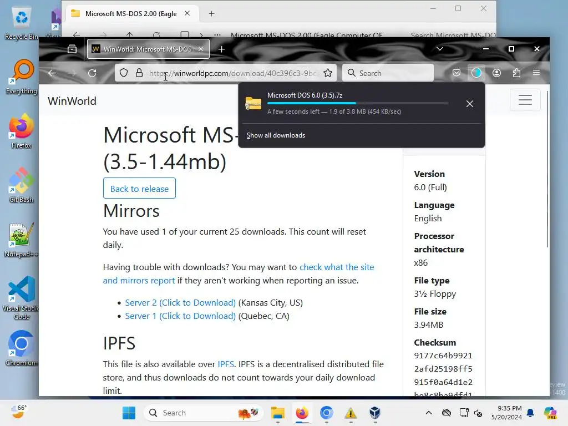Launch Git Bash desktop shortcut
568x426 pixels.
tap(22, 185)
